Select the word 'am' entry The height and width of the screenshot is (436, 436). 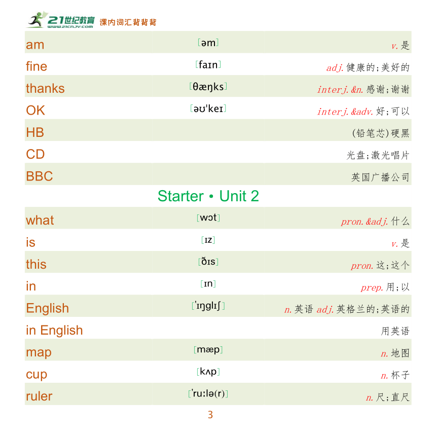click(35, 45)
